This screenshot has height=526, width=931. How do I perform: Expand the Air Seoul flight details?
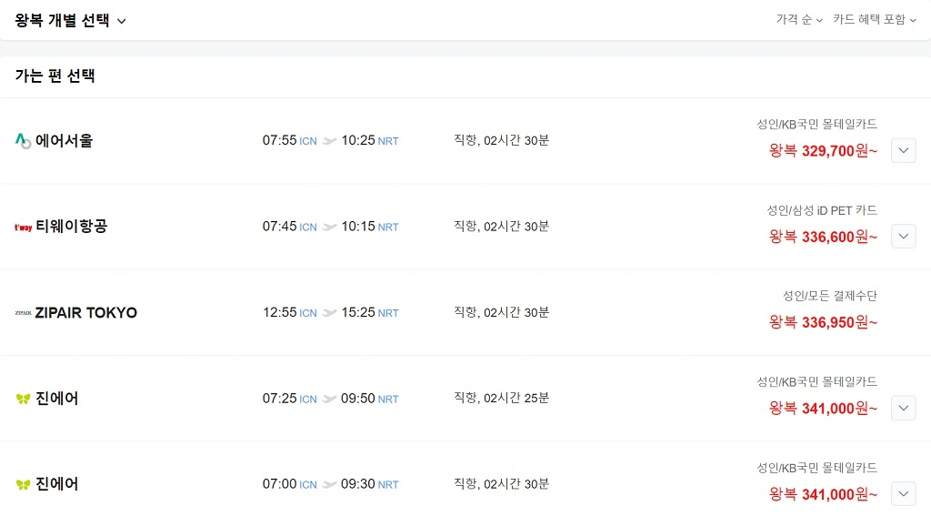pyautogui.click(x=903, y=150)
